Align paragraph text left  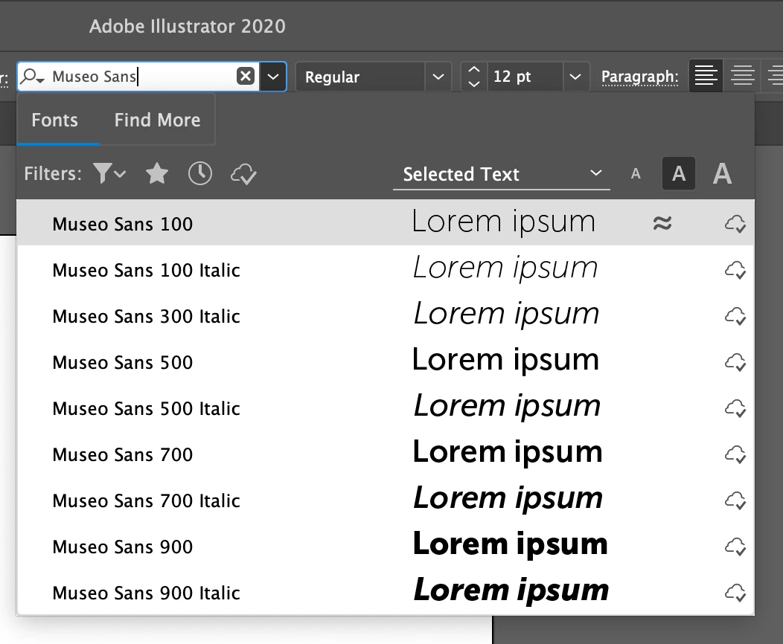pos(706,76)
